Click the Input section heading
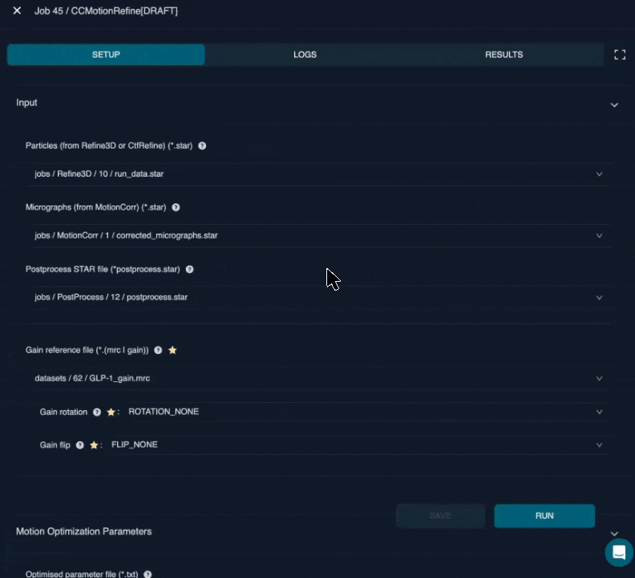 26,103
